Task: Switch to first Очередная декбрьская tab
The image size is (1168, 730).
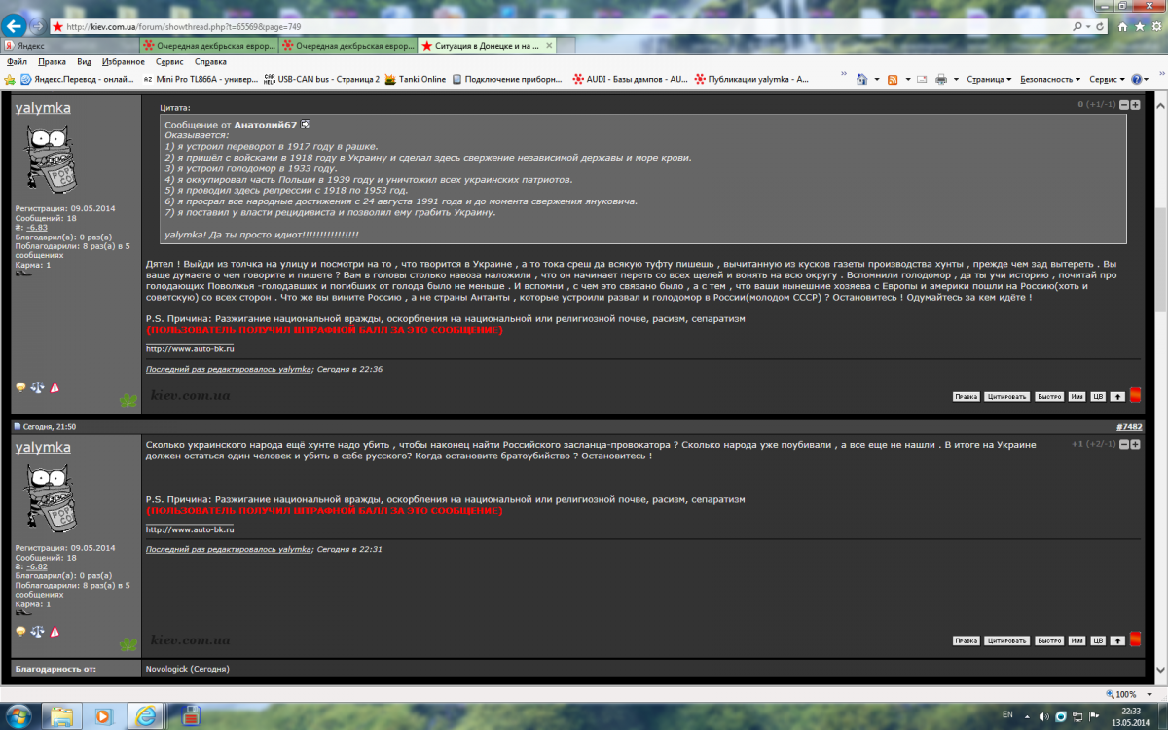Action: click(x=208, y=45)
